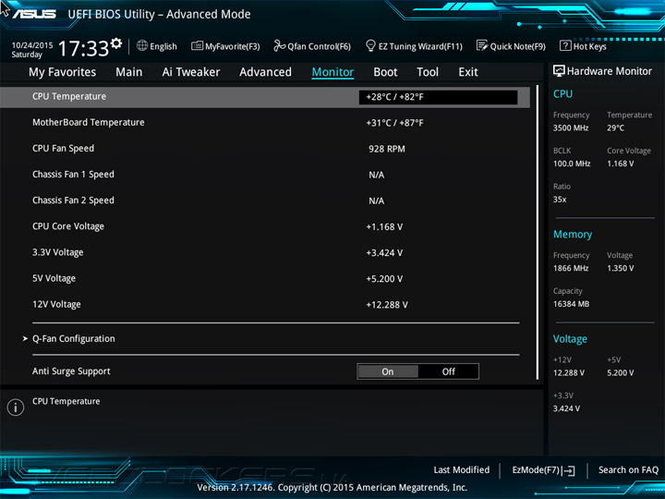The image size is (665, 499).
Task: Select 12V Voltage row
Action: coord(265,305)
